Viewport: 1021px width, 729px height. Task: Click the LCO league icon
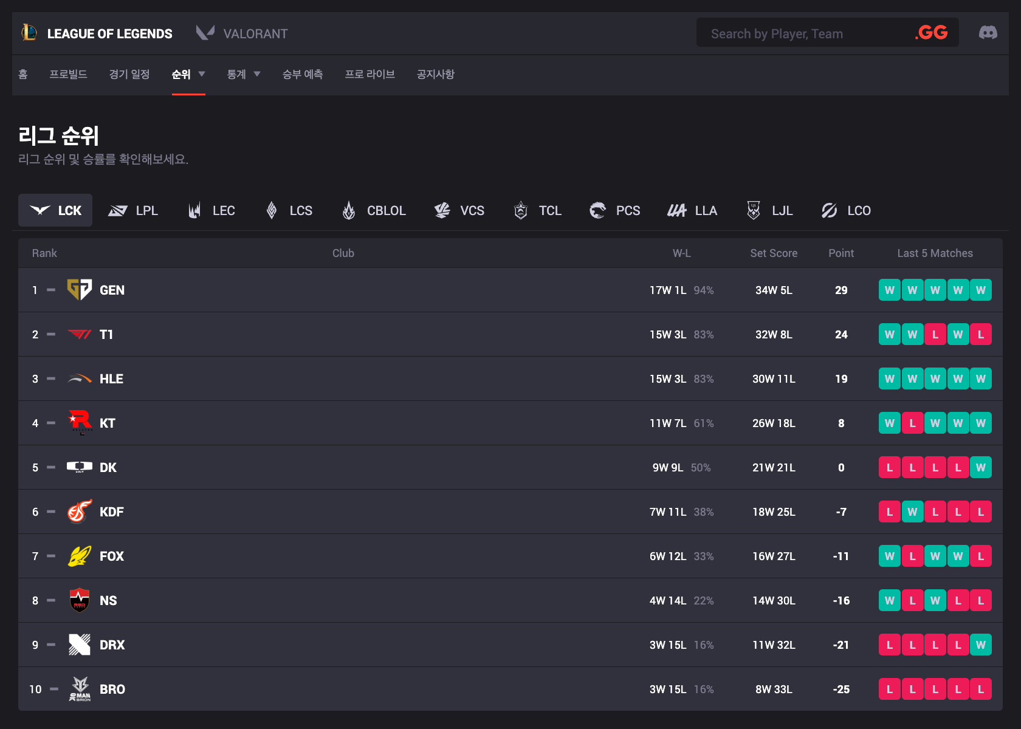[830, 211]
